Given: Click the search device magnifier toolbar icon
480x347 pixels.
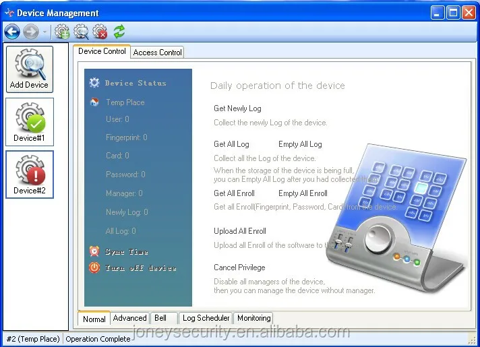Looking at the screenshot, I should (82, 31).
